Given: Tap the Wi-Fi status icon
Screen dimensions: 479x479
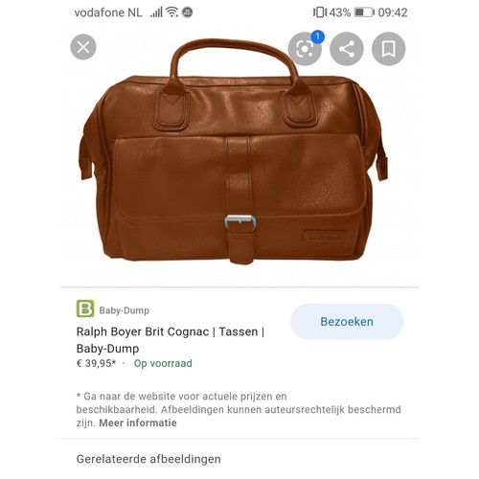Looking at the screenshot, I should 171,12.
